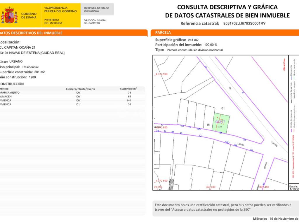Screen dimensions: 299x224
Task: Click the Superficie m² column header
Action: coord(128,89)
